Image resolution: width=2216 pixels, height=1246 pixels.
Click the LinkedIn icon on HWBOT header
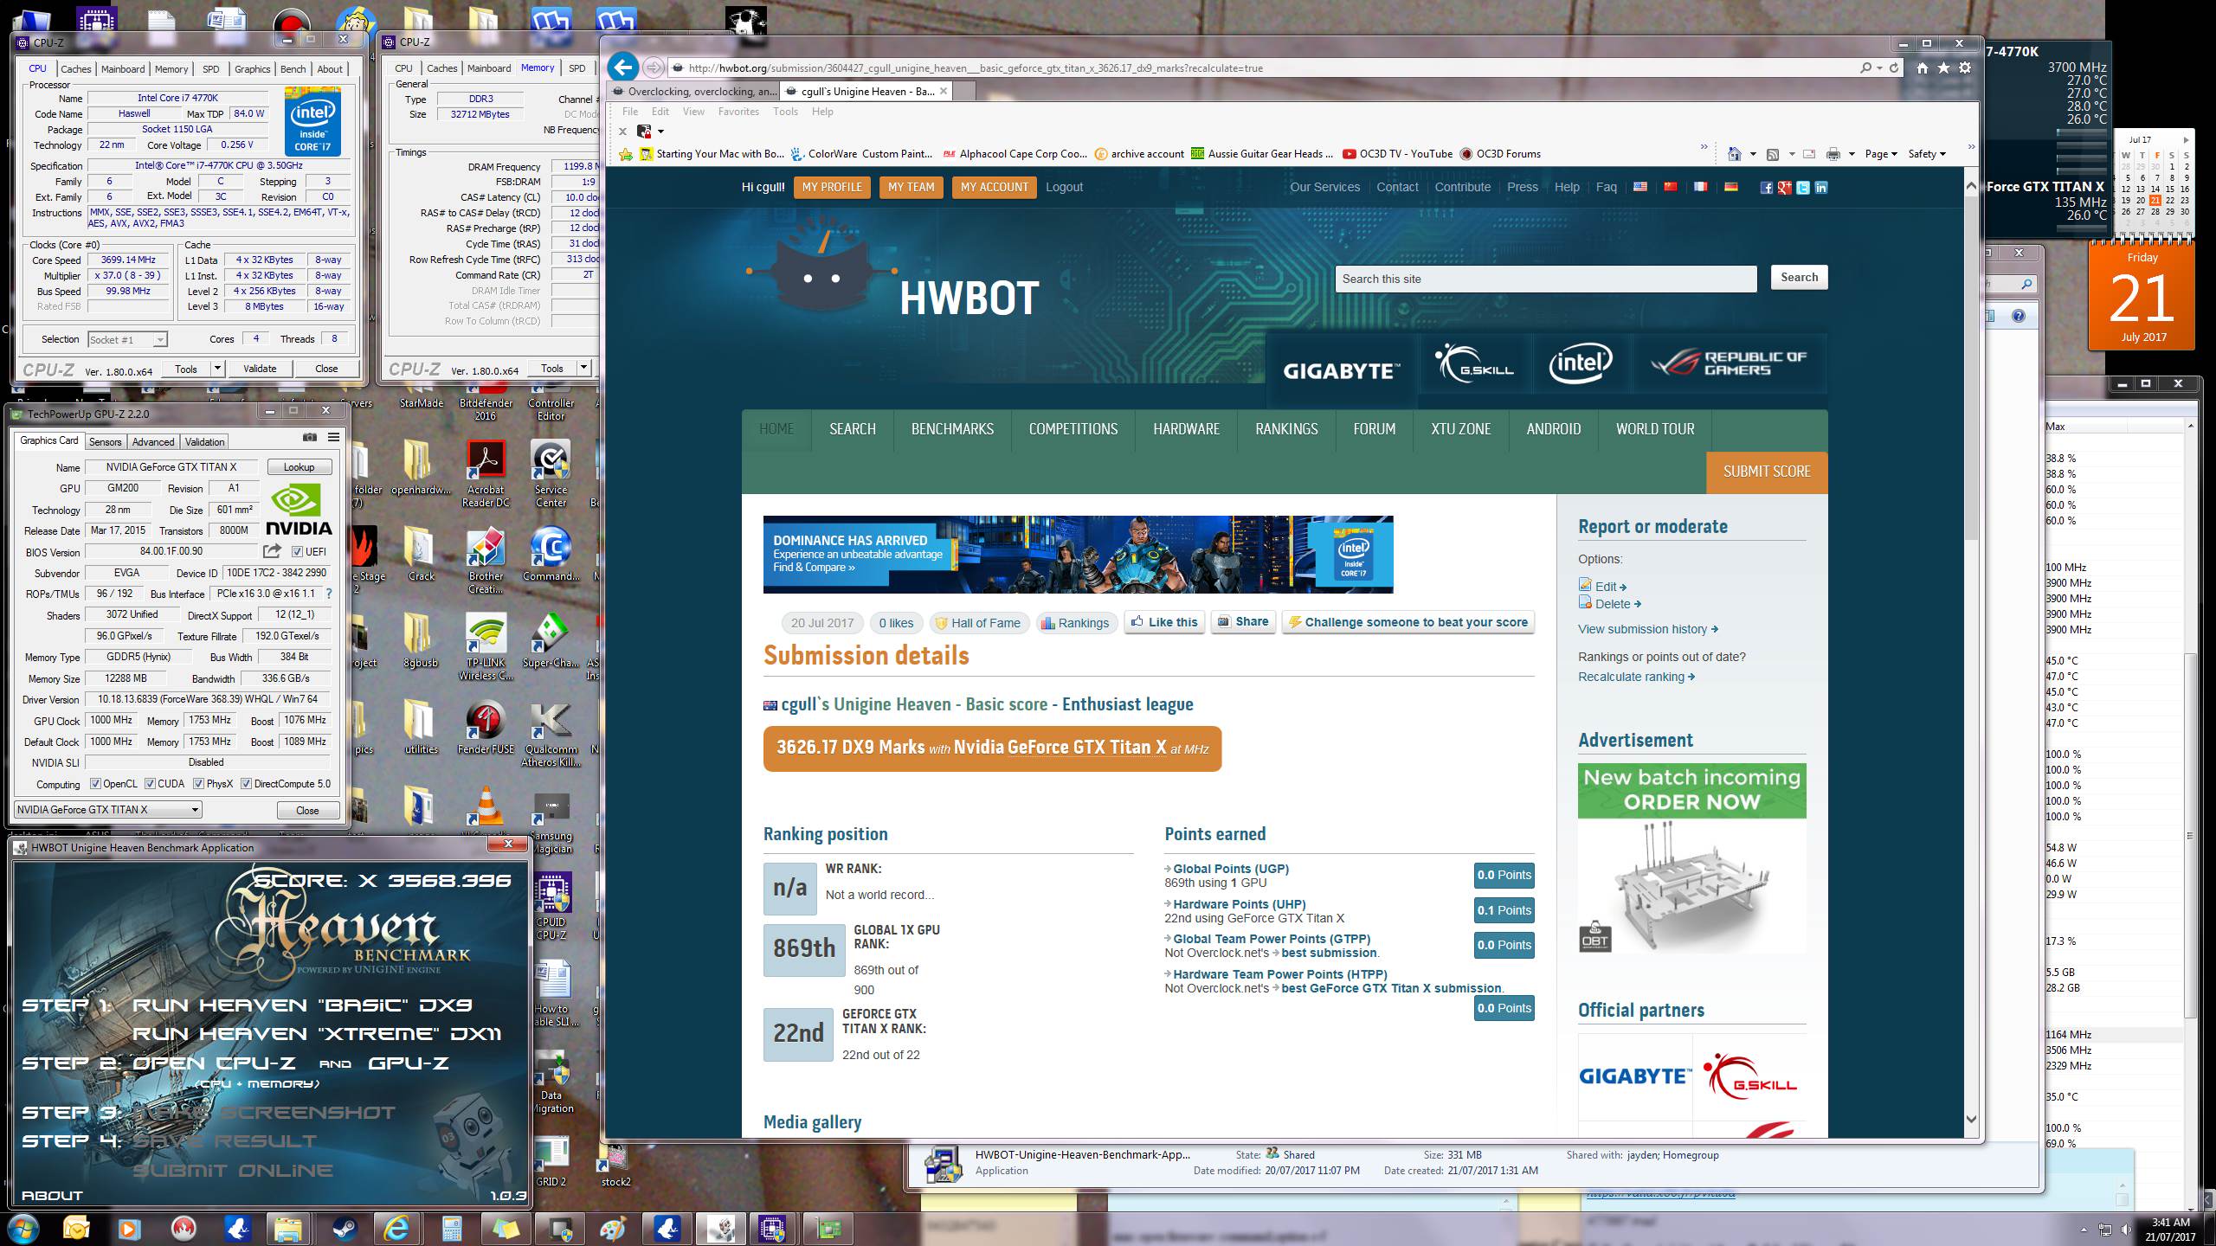pyautogui.click(x=1820, y=187)
